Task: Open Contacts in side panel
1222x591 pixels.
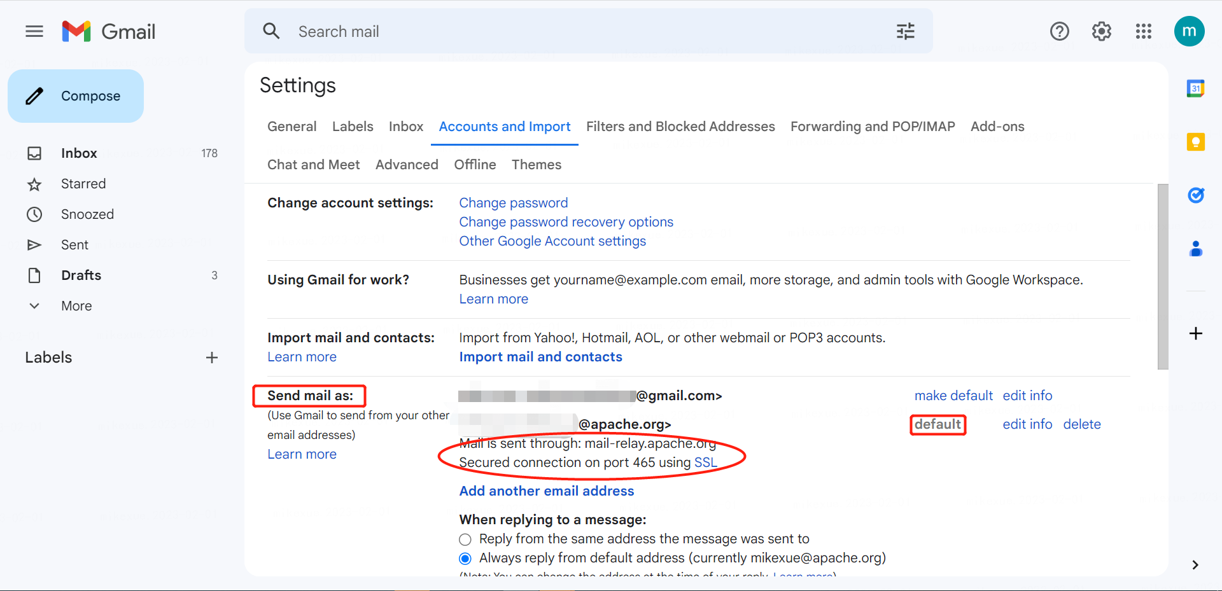Action: tap(1195, 249)
